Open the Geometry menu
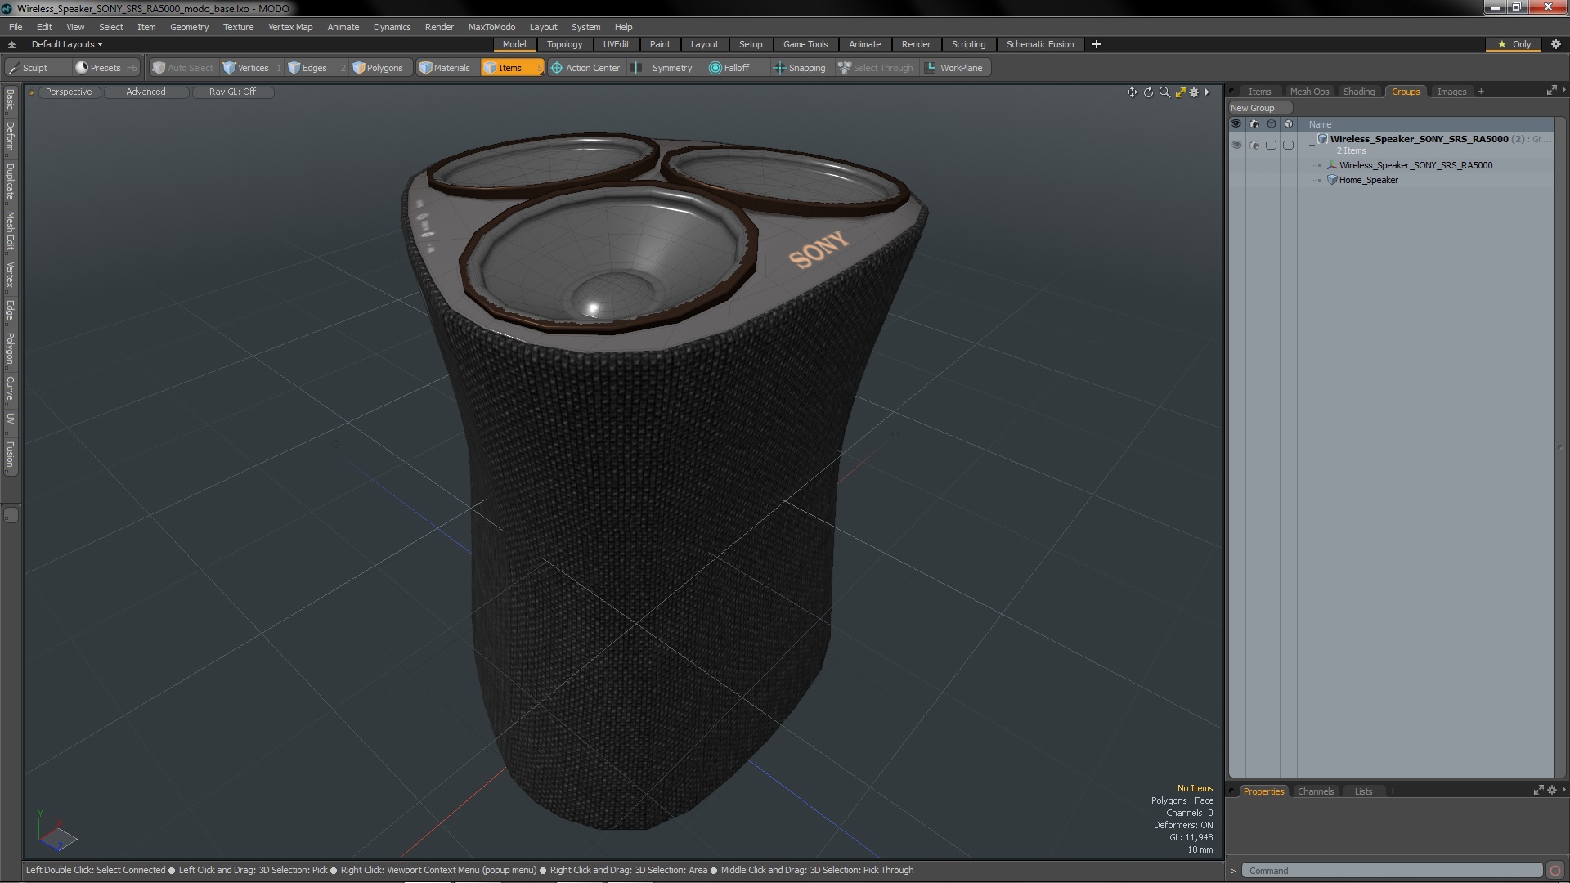 point(189,27)
